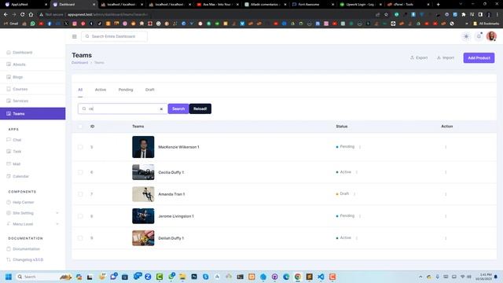Open action menu for Amanda Tran 1
503x283 pixels.
click(446, 194)
